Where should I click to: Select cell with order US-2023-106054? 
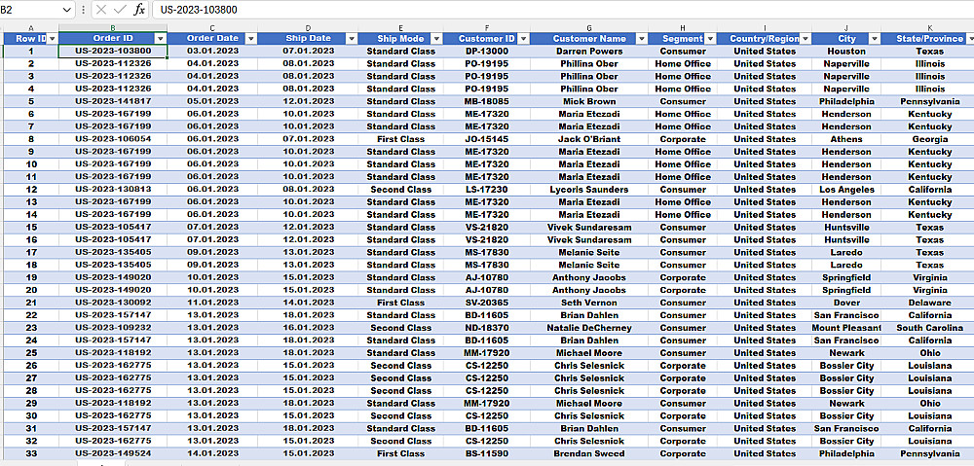pos(113,140)
